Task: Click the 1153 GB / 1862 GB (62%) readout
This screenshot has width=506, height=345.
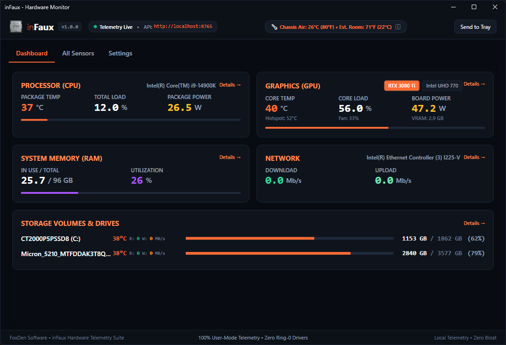Action: 443,239
